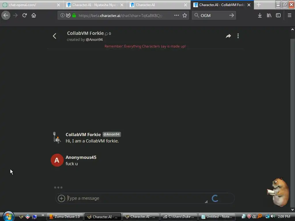Screen dimensions: 295x221
Task: Click the tracking protection shield icon
Action: pyautogui.click(x=68, y=16)
